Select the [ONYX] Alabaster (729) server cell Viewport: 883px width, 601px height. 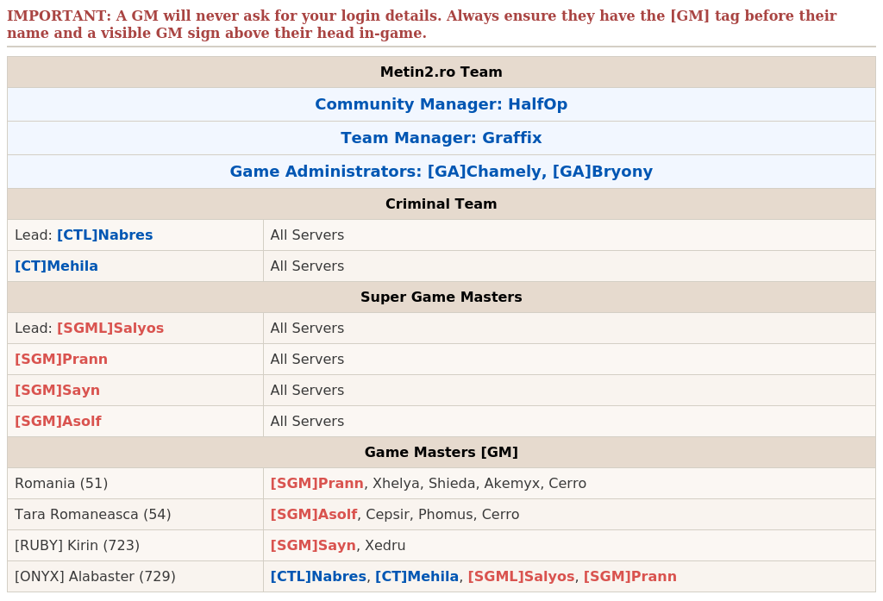click(x=135, y=576)
